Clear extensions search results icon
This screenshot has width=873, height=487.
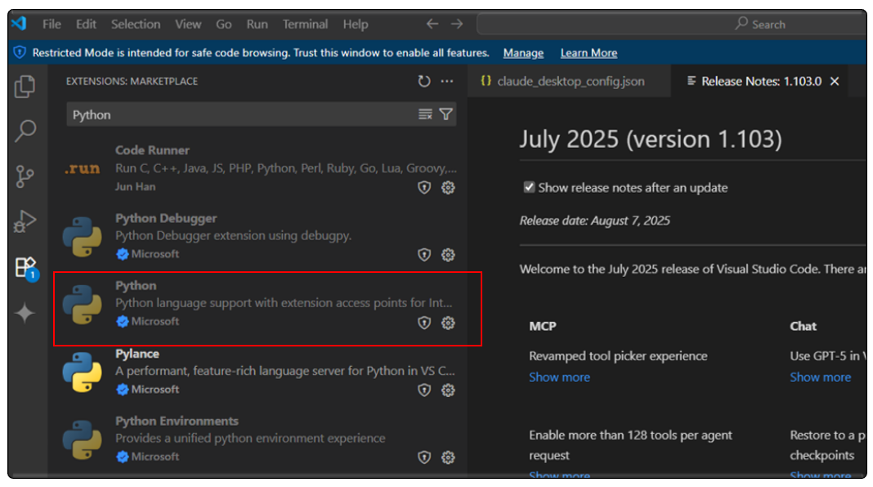[x=425, y=114]
